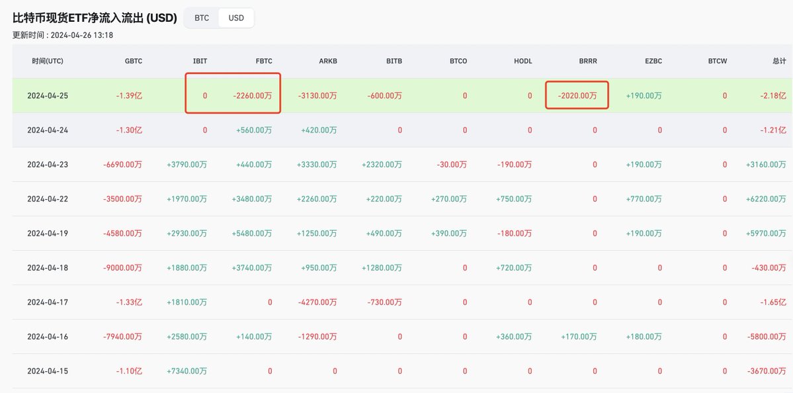Screen dimensions: 793x393
Task: Click the 总计 total column header
Action: click(779, 61)
